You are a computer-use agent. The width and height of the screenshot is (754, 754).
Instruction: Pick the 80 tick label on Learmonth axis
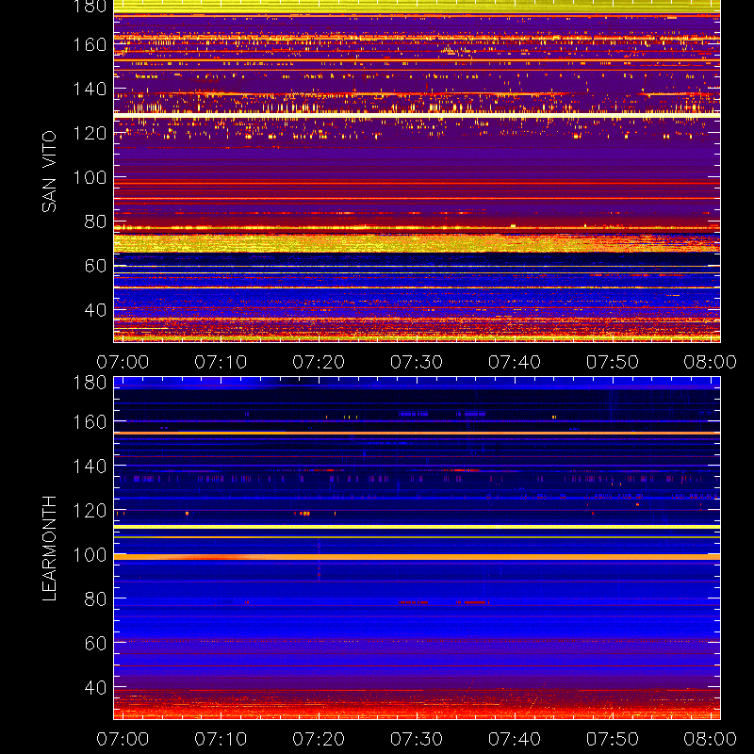coord(95,599)
